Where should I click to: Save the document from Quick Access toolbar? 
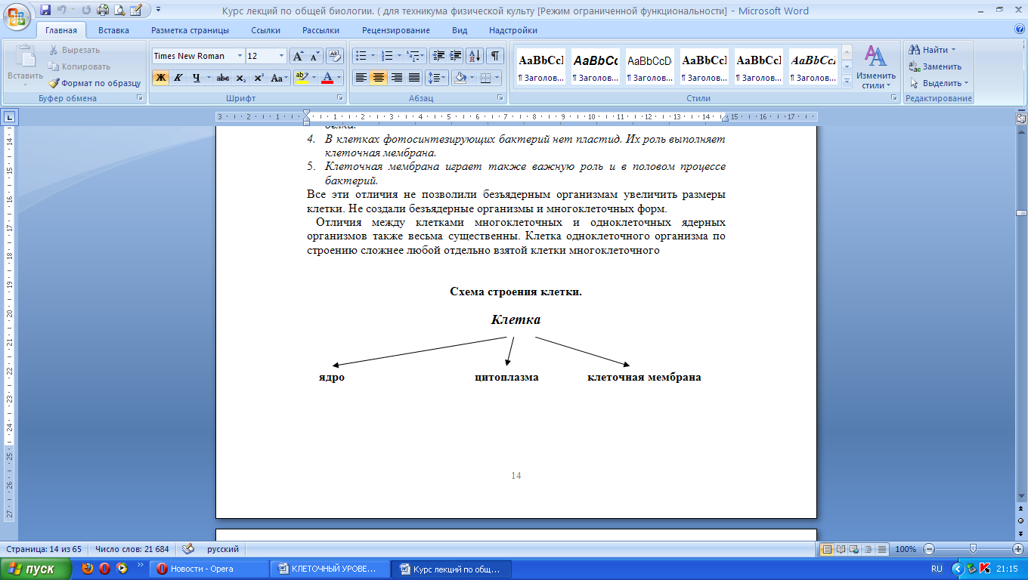(x=45, y=10)
